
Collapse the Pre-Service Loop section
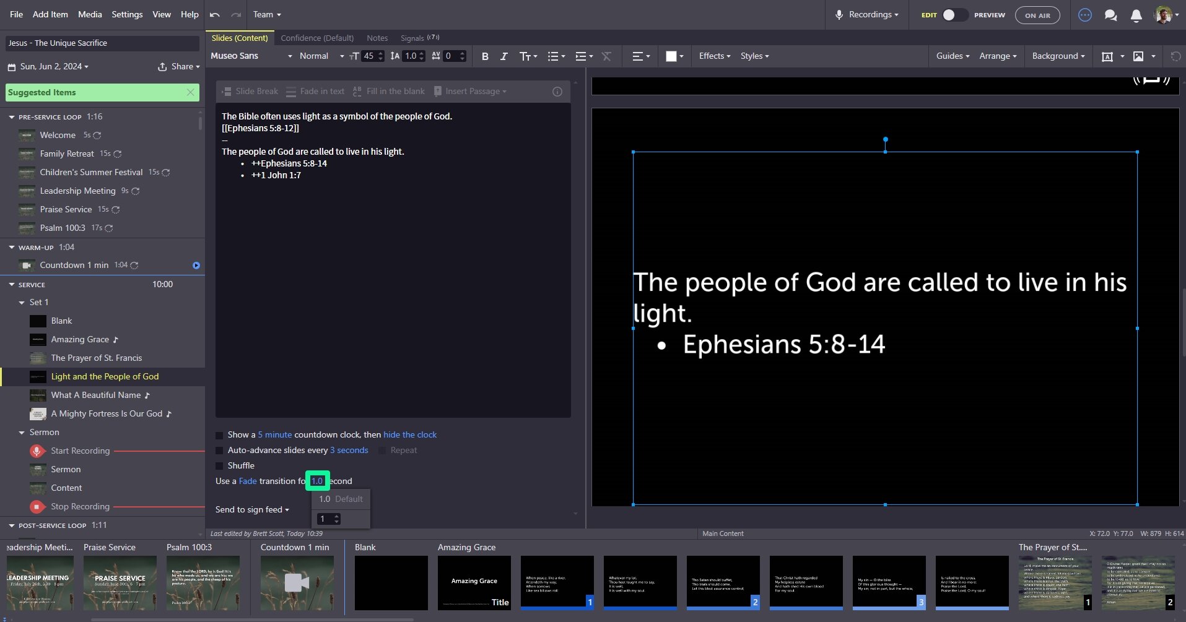[12, 117]
